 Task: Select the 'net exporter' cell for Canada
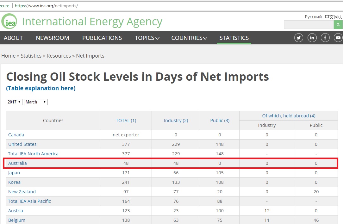[126, 135]
